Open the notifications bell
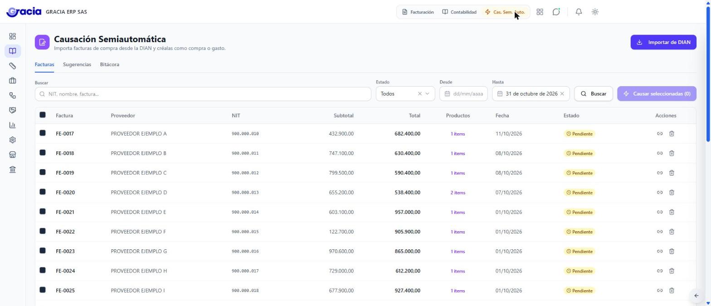The width and height of the screenshot is (711, 306). [x=579, y=12]
